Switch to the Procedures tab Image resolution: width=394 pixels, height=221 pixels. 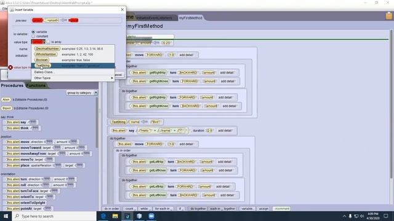click(x=12, y=85)
